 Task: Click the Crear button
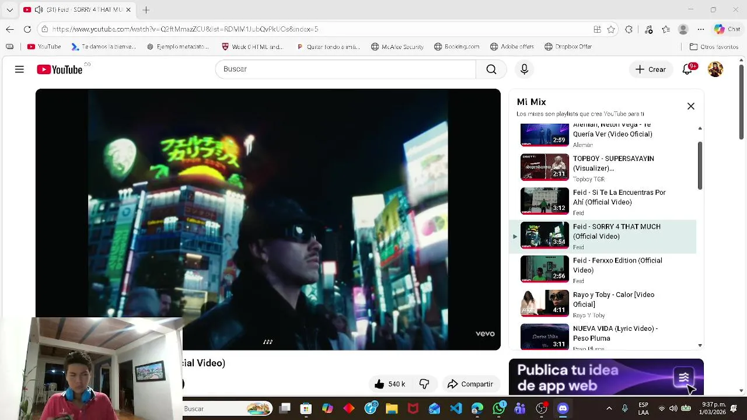coord(651,69)
